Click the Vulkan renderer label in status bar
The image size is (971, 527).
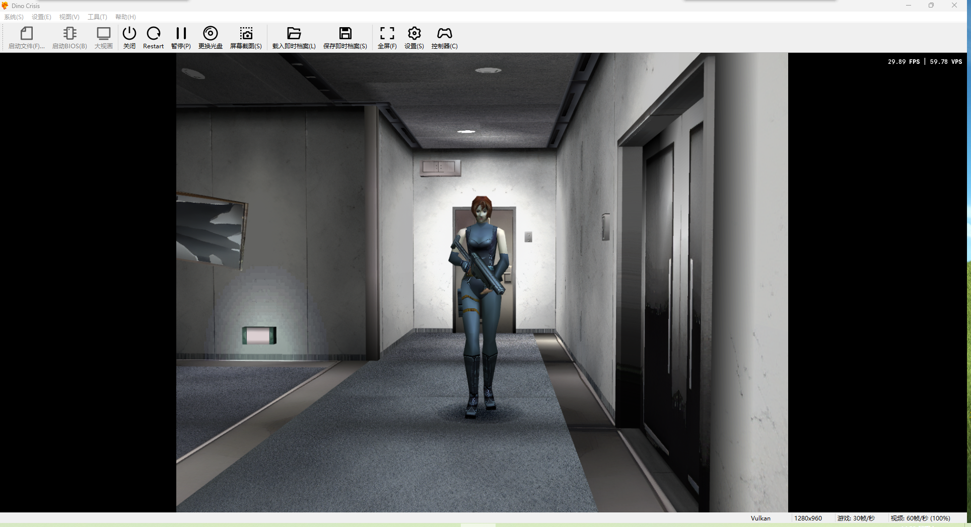coord(760,518)
